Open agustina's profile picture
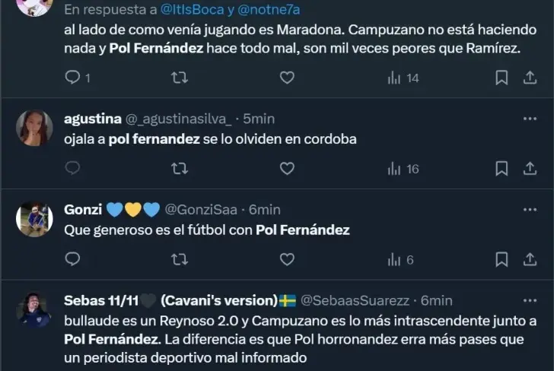The width and height of the screenshot is (554, 371). coord(34,128)
